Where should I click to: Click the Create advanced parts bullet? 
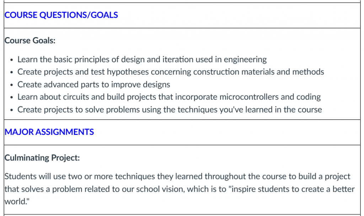[94, 84]
